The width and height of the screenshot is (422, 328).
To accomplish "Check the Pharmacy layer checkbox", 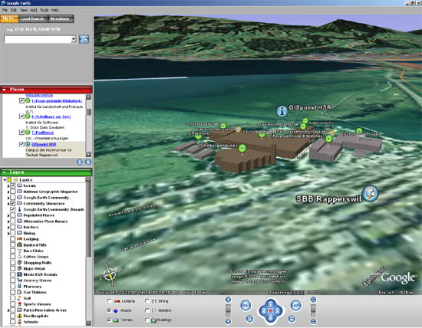I will pyautogui.click(x=12, y=286).
